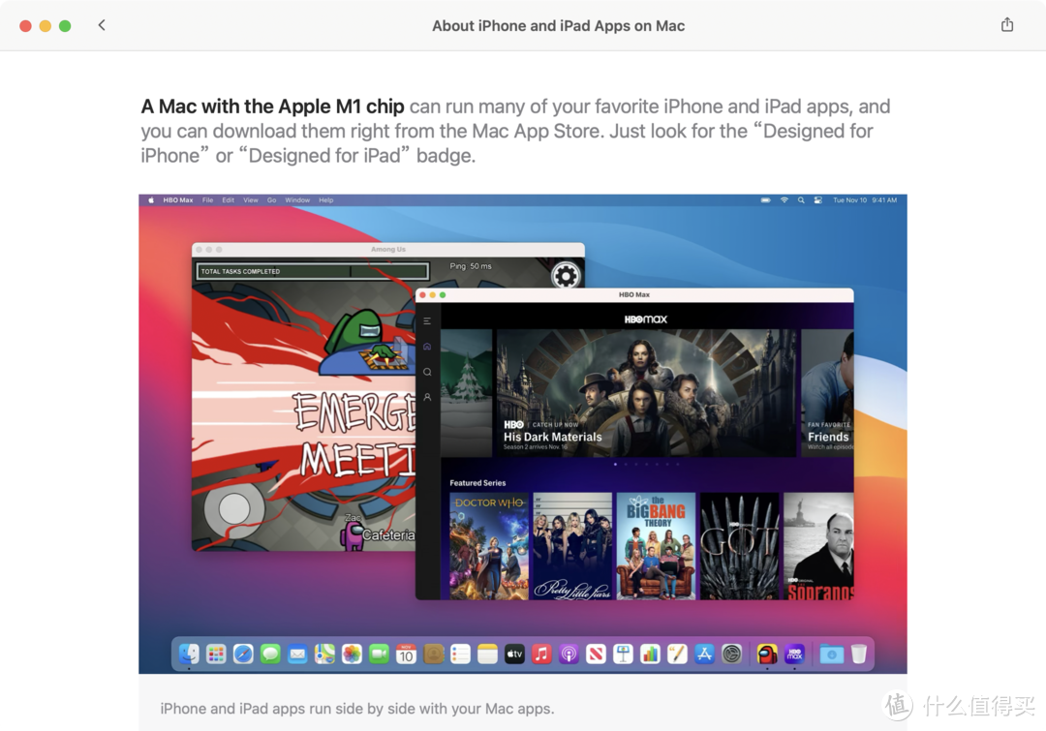Open Home in the HBO Max sidebar
Viewport: 1046px width, 731px height.
pyautogui.click(x=427, y=346)
